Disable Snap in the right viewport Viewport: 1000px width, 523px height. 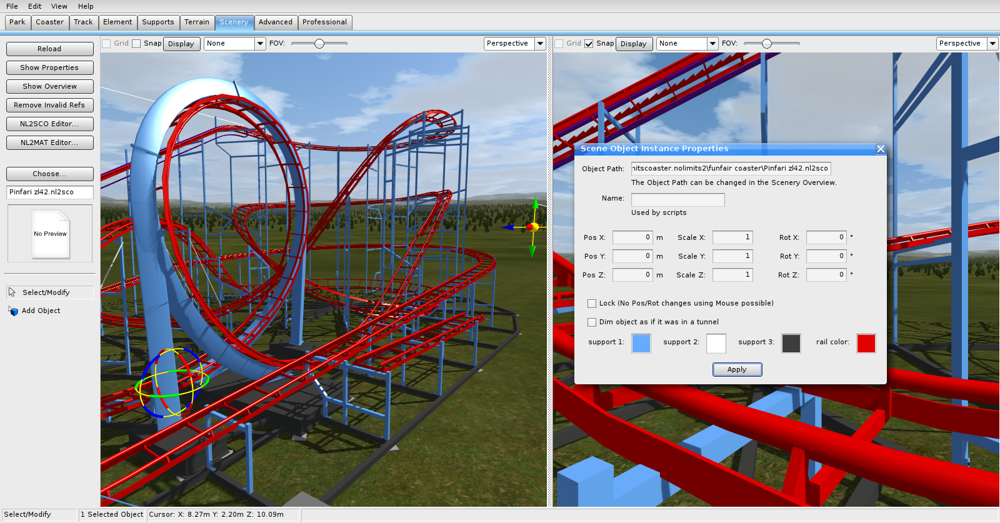tap(589, 44)
